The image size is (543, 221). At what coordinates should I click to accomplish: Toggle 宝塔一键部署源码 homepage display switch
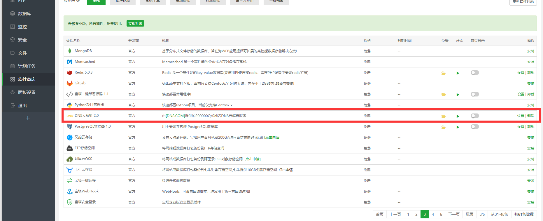[x=475, y=94]
